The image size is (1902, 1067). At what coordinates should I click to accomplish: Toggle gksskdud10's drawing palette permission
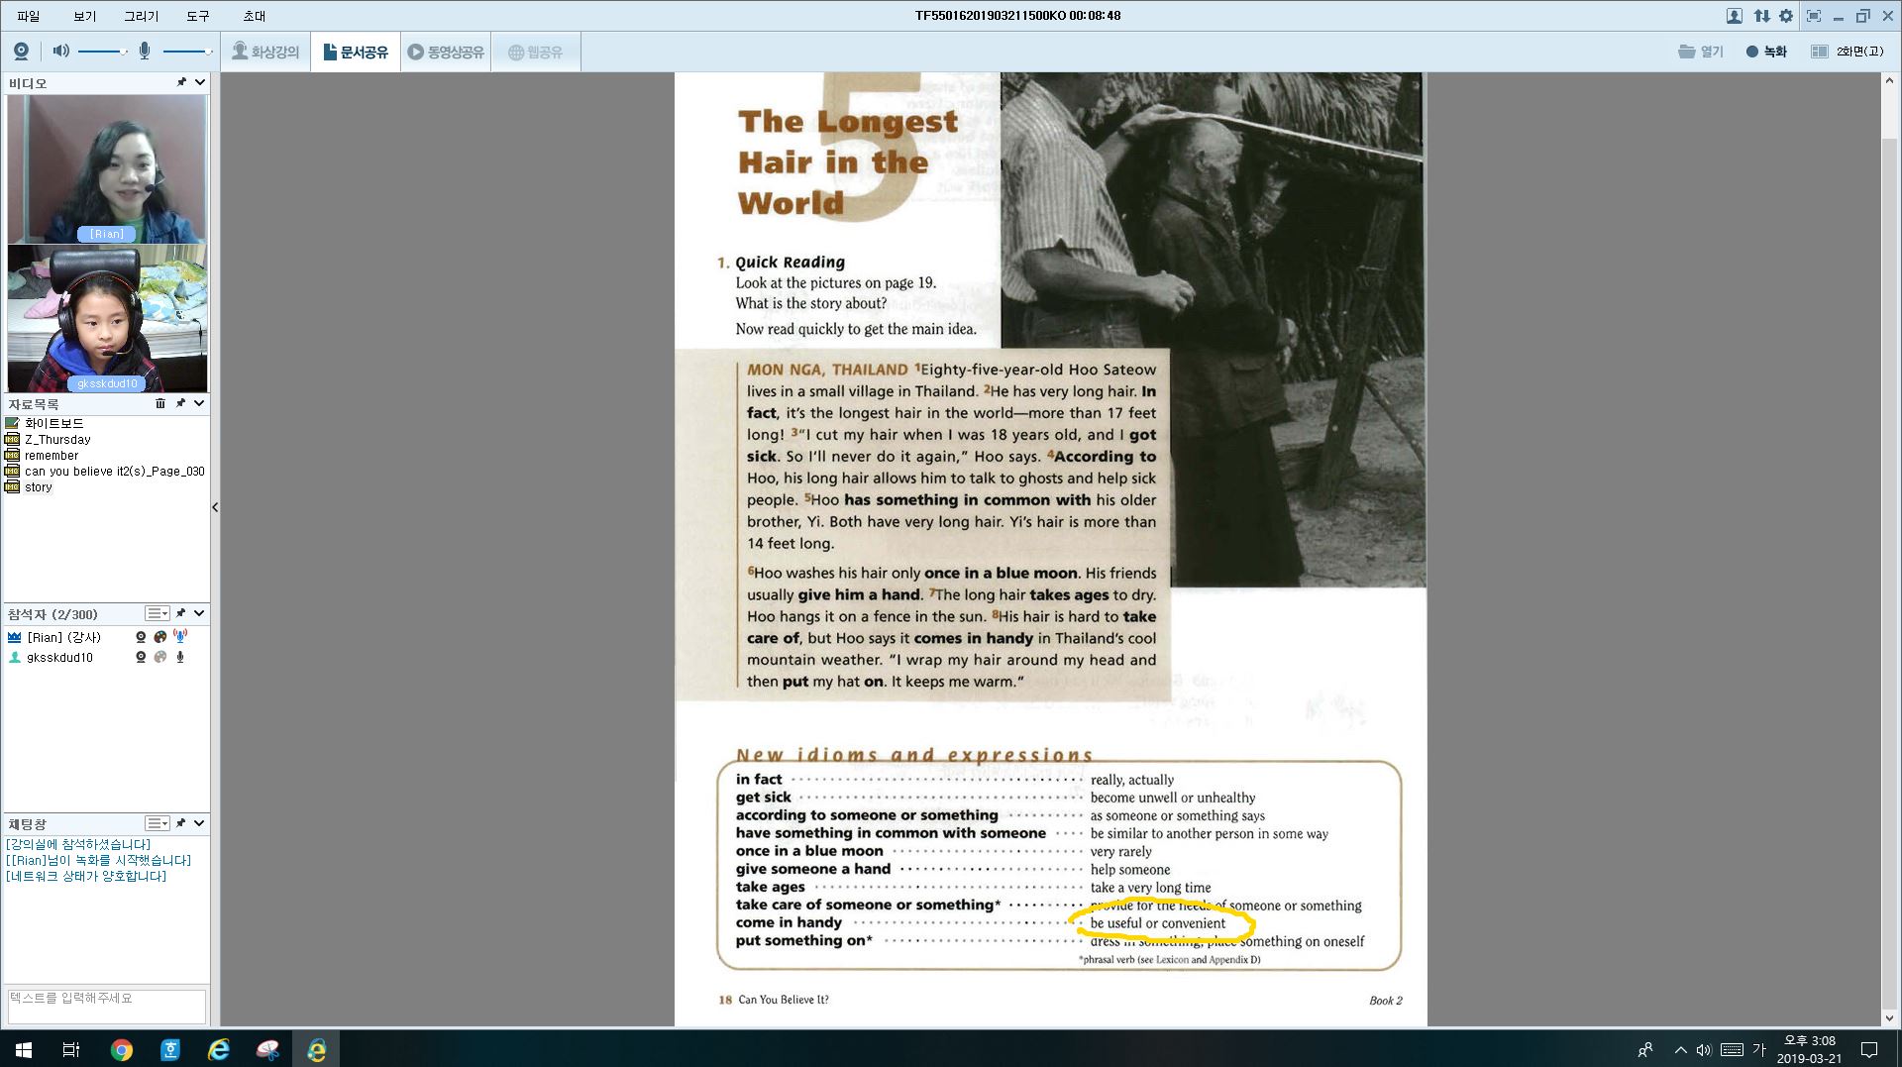click(160, 657)
